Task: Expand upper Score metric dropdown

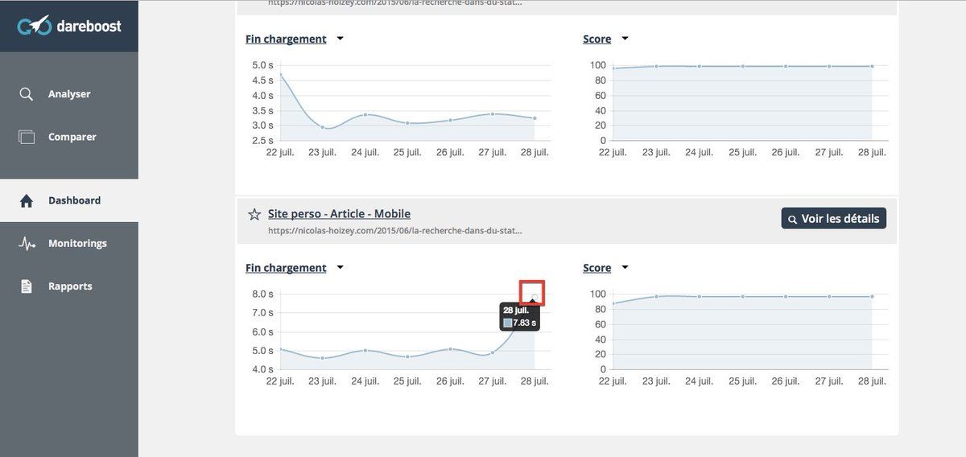Action: [625, 39]
